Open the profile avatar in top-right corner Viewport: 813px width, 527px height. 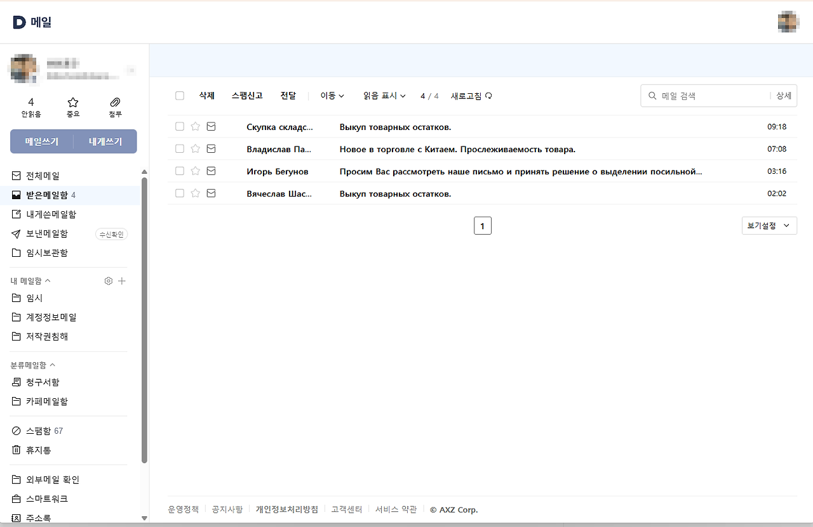[x=788, y=22]
